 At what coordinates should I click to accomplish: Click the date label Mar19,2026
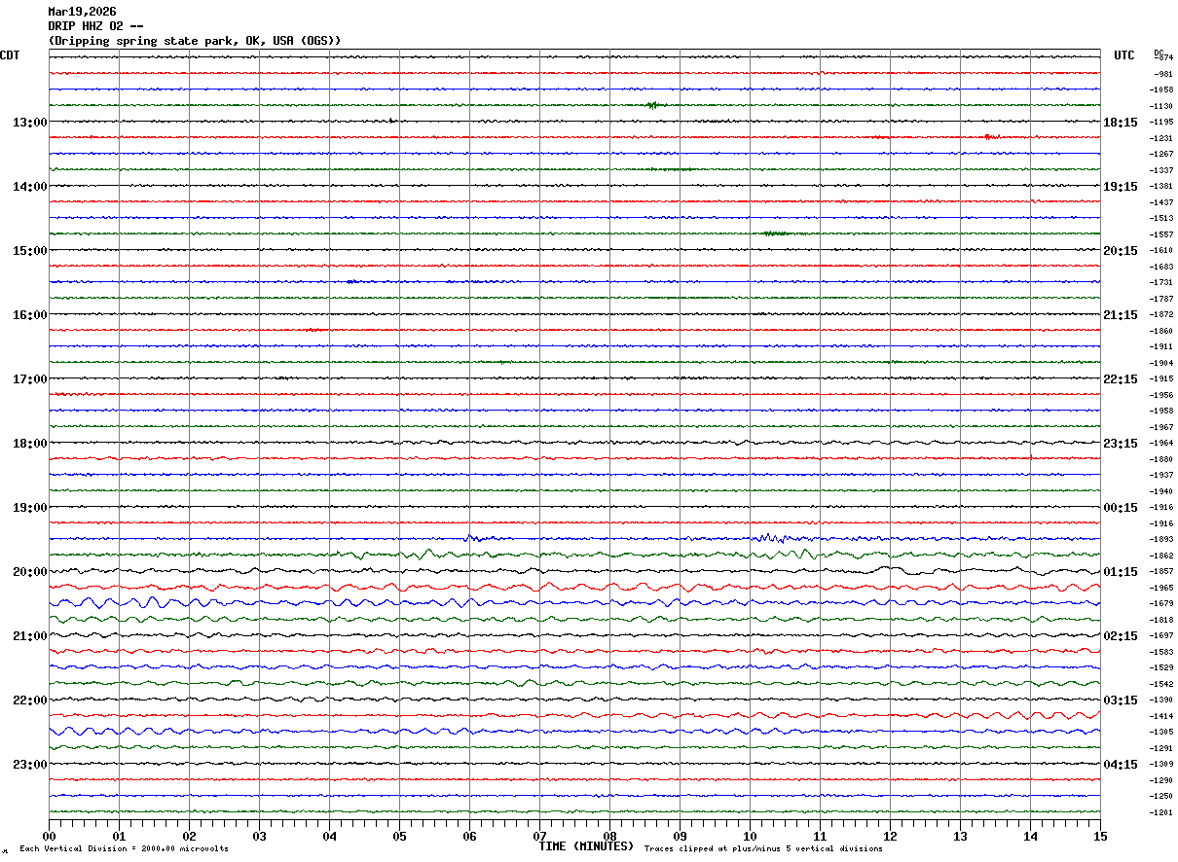coord(82,12)
